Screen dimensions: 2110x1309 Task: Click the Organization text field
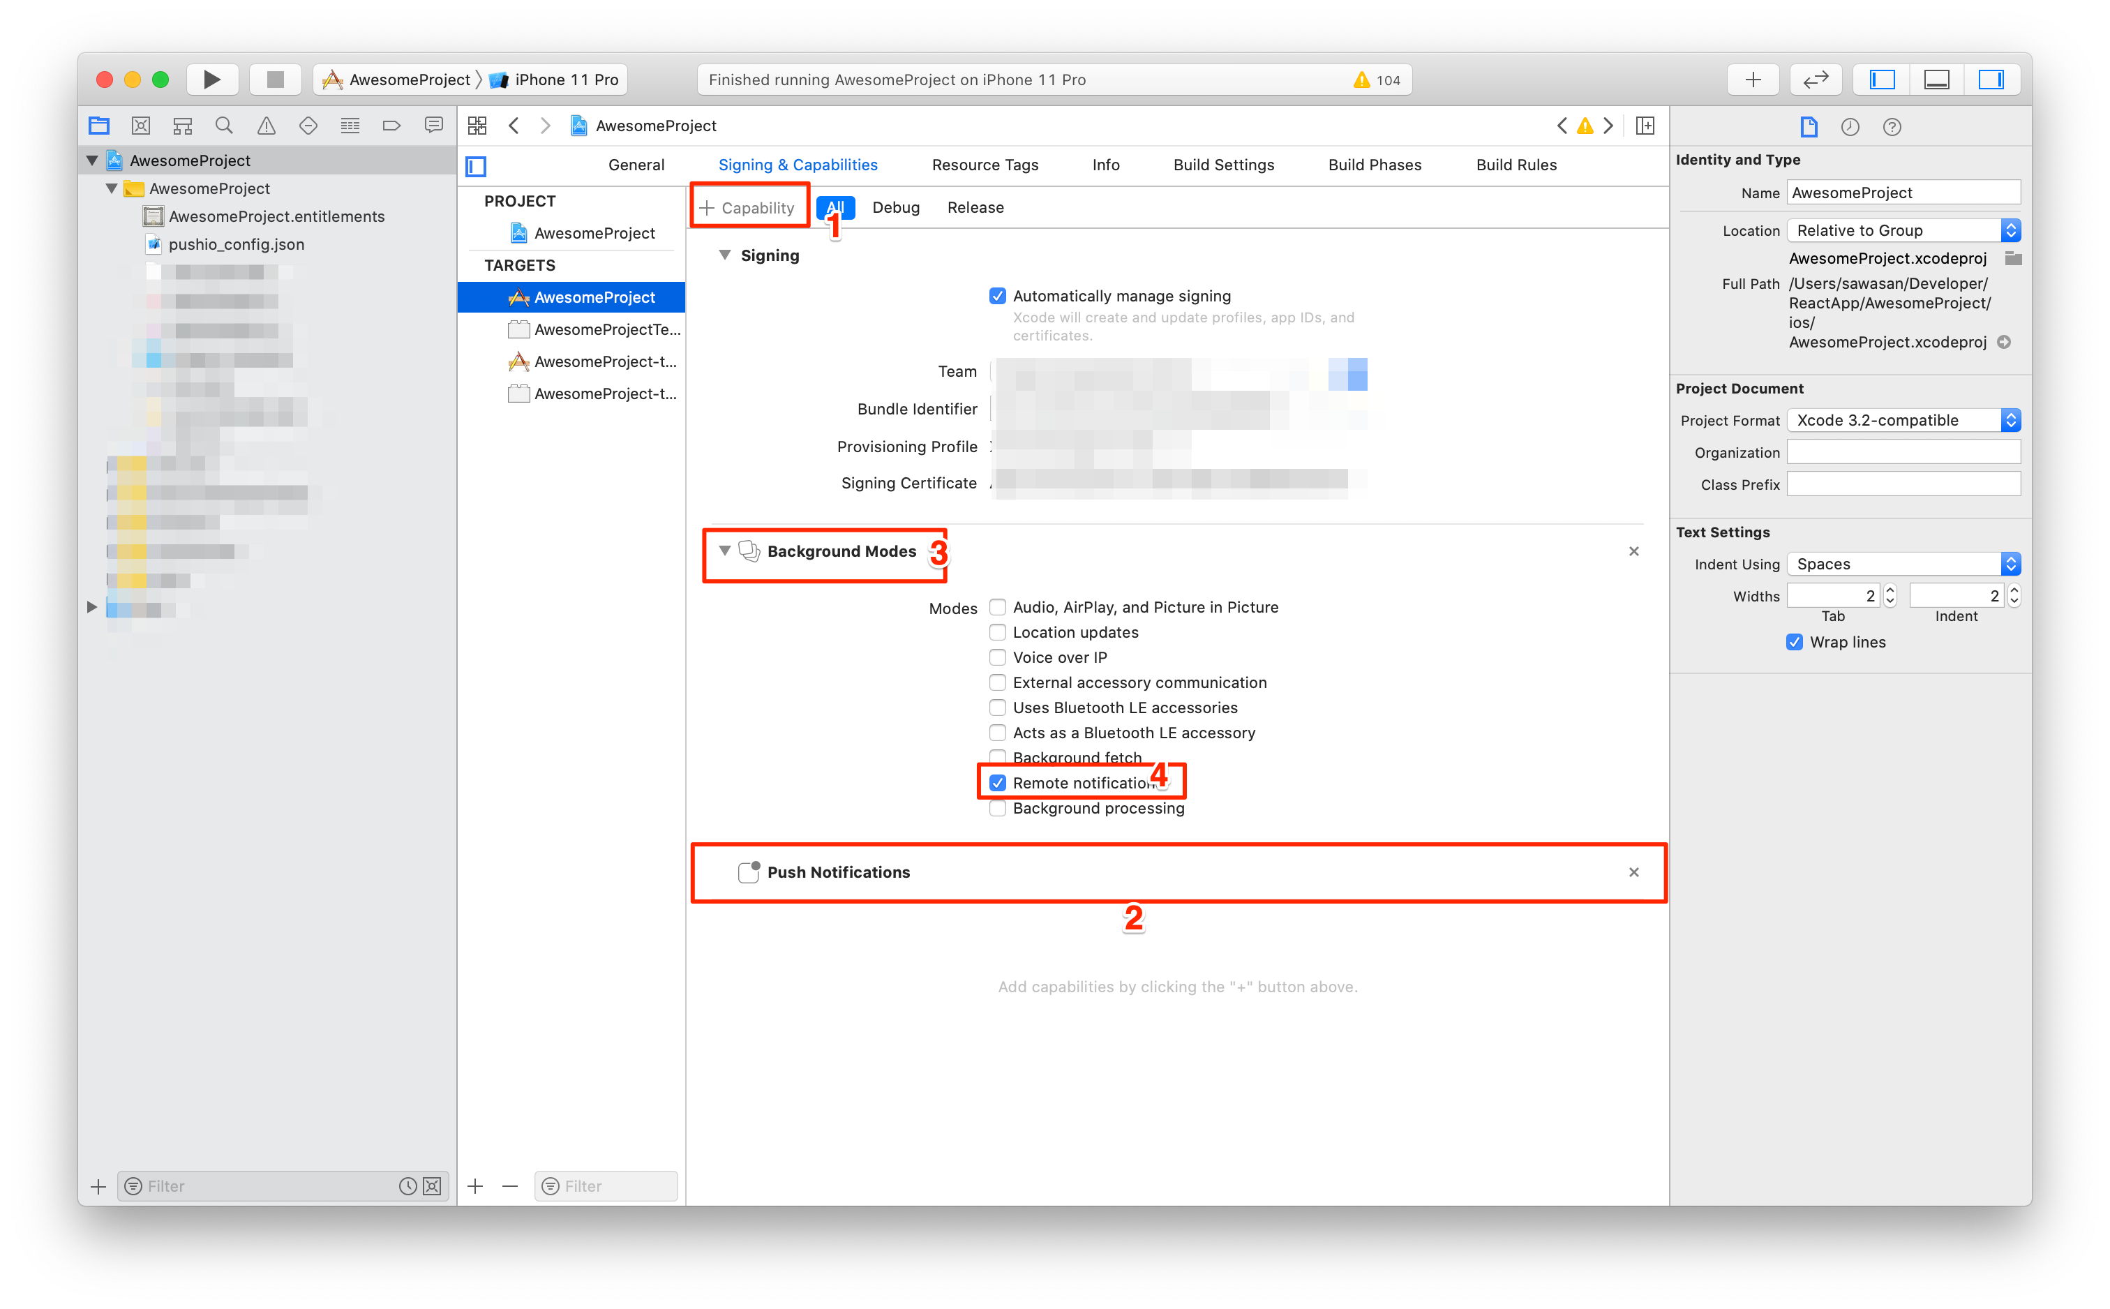click(x=1903, y=453)
